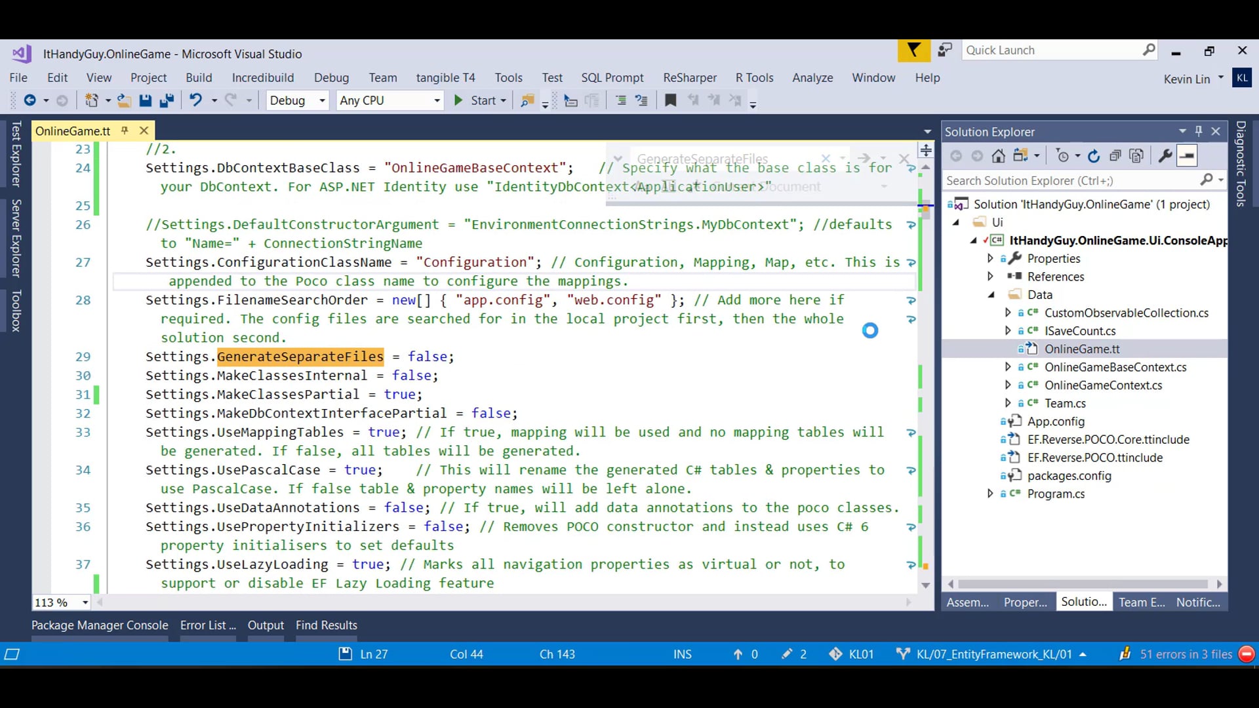Open the ReSharper menu

point(689,77)
